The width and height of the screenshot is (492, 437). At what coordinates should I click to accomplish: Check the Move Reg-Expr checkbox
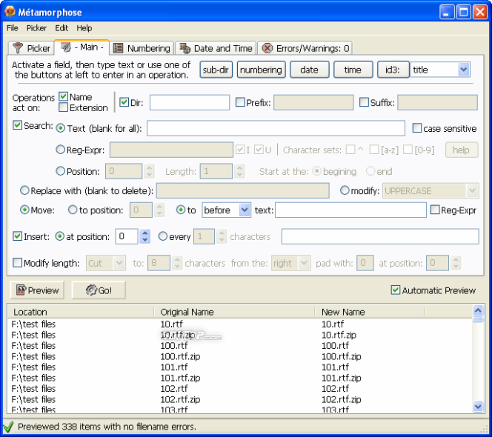click(x=435, y=210)
